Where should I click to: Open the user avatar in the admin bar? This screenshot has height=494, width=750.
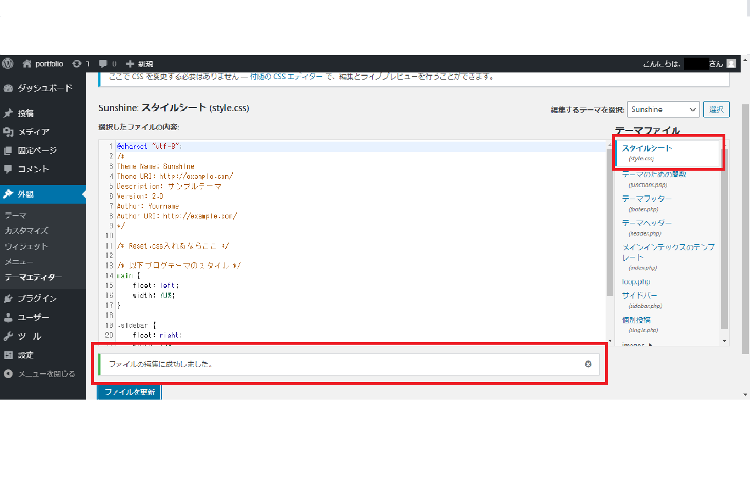pos(731,64)
